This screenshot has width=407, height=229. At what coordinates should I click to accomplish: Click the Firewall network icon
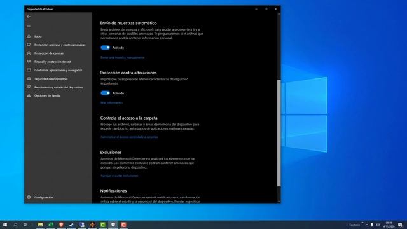pyautogui.click(x=29, y=62)
